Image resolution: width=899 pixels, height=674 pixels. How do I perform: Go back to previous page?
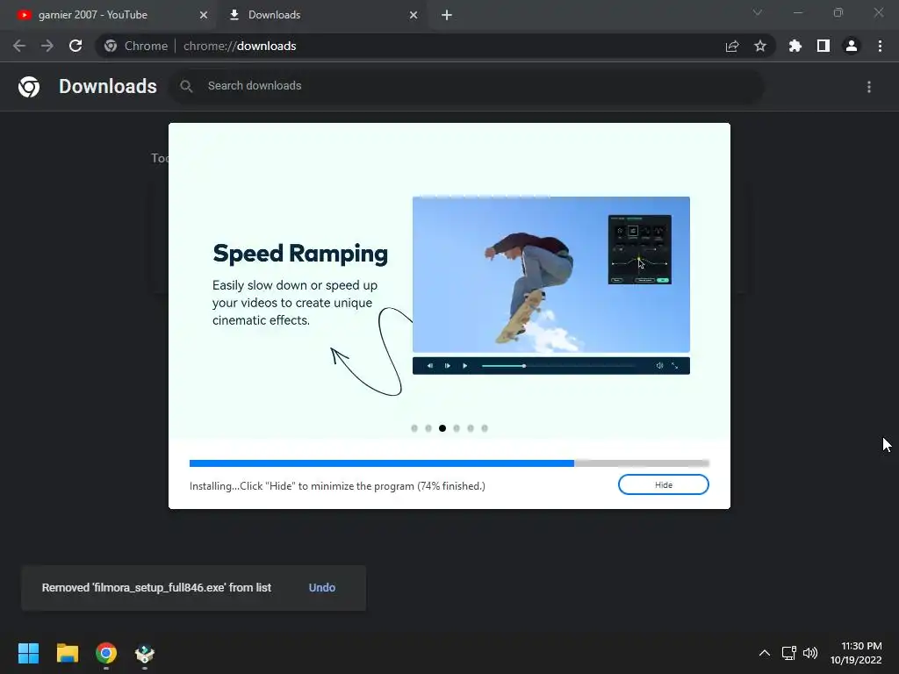pyautogui.click(x=19, y=46)
